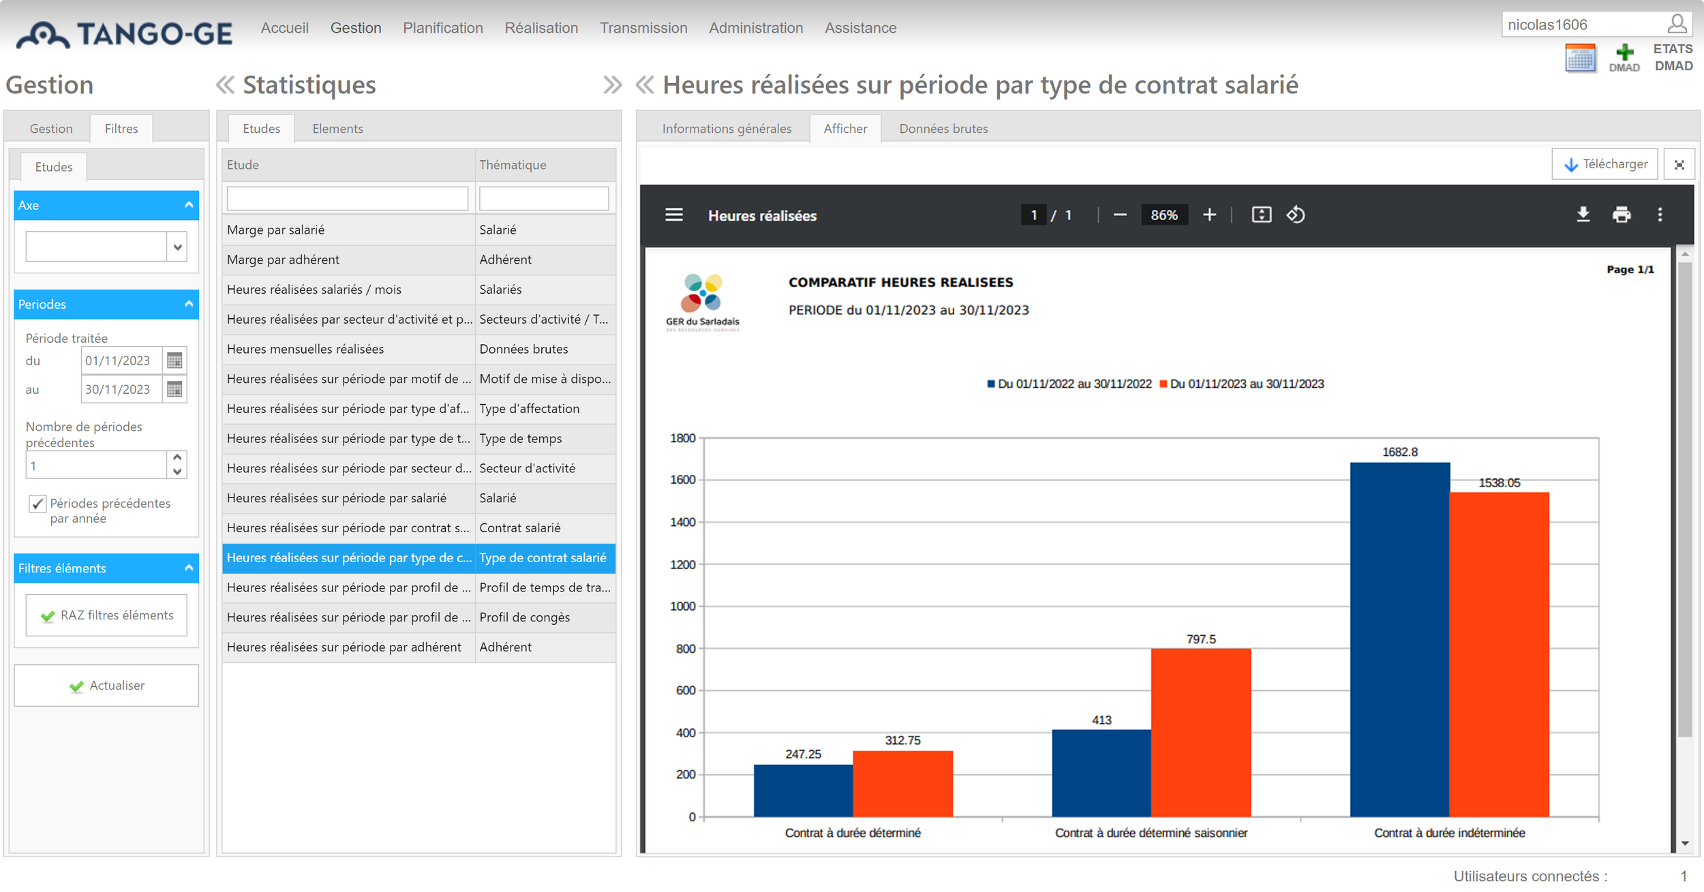The image size is (1704, 892).
Task: Collapse the Filtres éléments section
Action: (189, 568)
